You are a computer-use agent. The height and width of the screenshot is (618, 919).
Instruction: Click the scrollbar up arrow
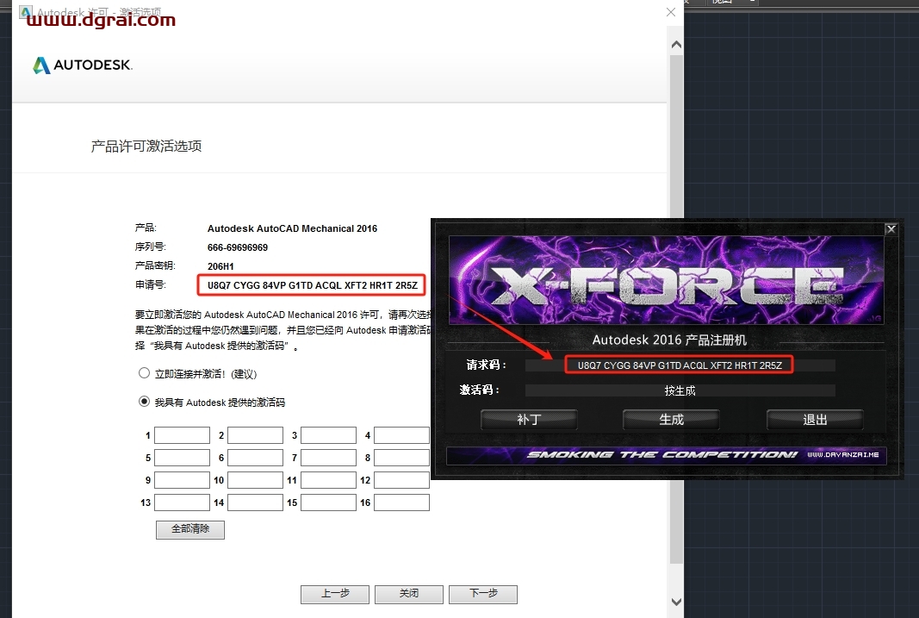pyautogui.click(x=676, y=43)
